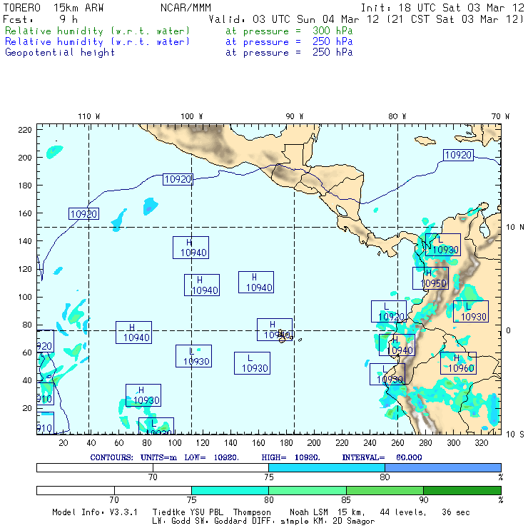Pick the medium green 85-90% colorbar segment
Screen dimensions: 528x528
(x=385, y=490)
